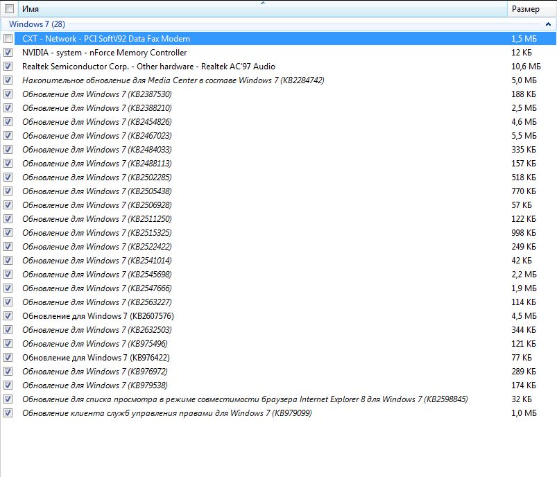Viewport: 557px width, 477px height.
Task: Uncheck the KB2632503 update checkbox
Action: (x=8, y=329)
